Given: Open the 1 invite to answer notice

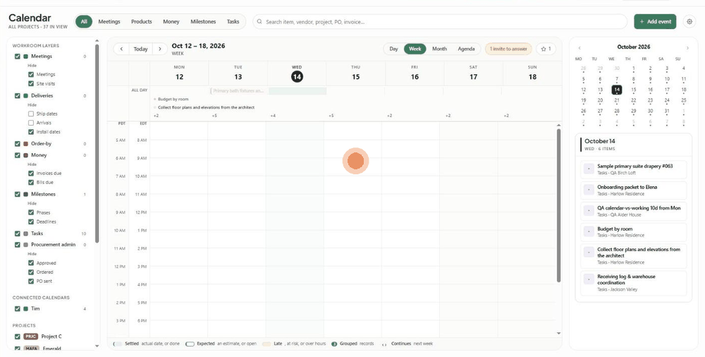Looking at the screenshot, I should 508,49.
